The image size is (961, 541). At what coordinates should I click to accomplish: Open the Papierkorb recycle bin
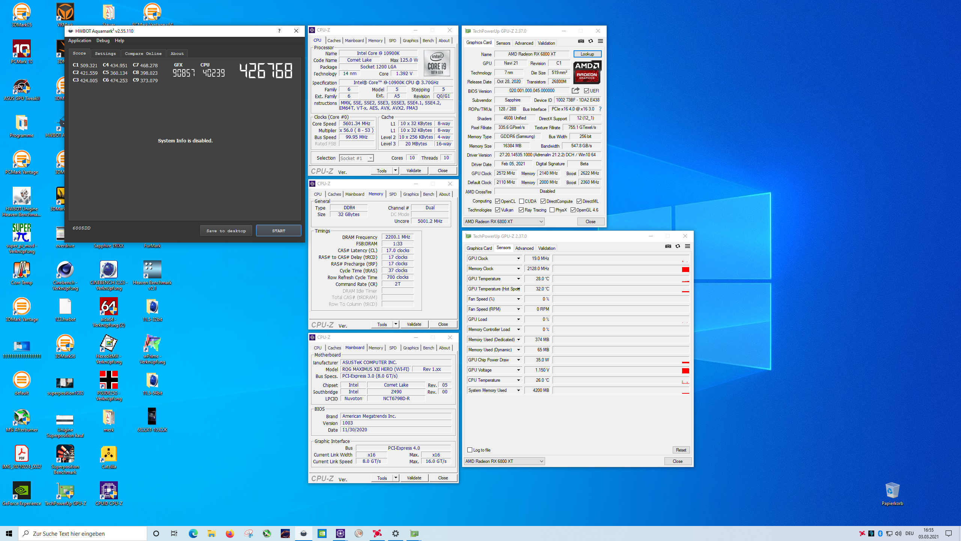click(892, 494)
